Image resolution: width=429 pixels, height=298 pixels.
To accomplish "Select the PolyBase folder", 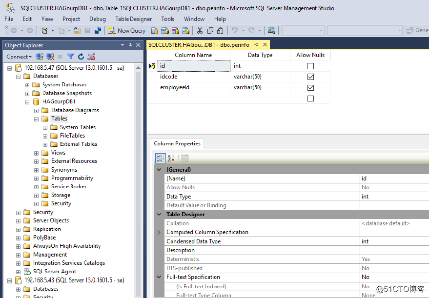I will click(44, 238).
